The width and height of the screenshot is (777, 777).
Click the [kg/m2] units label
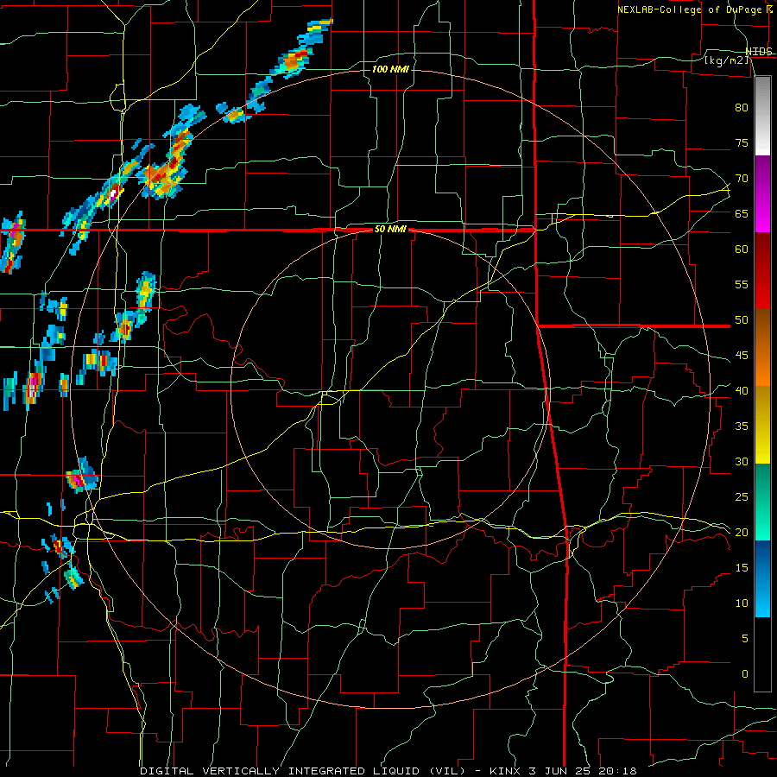click(726, 60)
